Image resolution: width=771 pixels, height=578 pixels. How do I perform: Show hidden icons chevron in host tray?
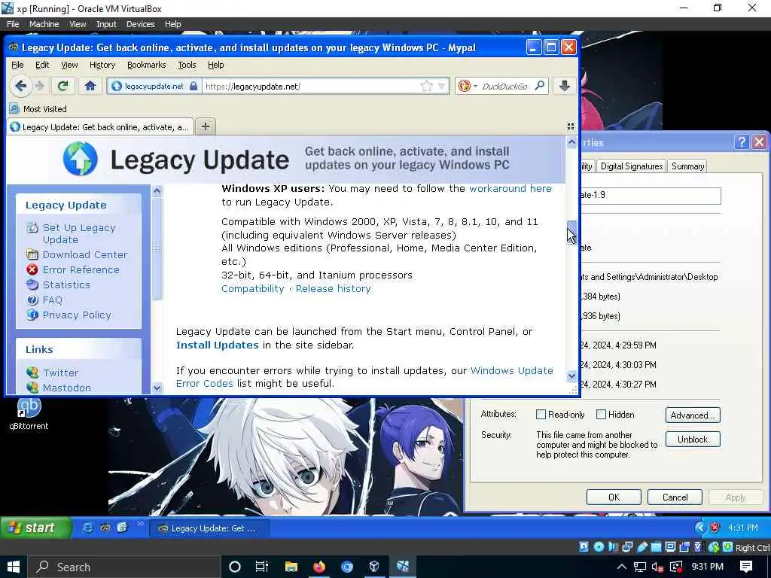(621, 567)
